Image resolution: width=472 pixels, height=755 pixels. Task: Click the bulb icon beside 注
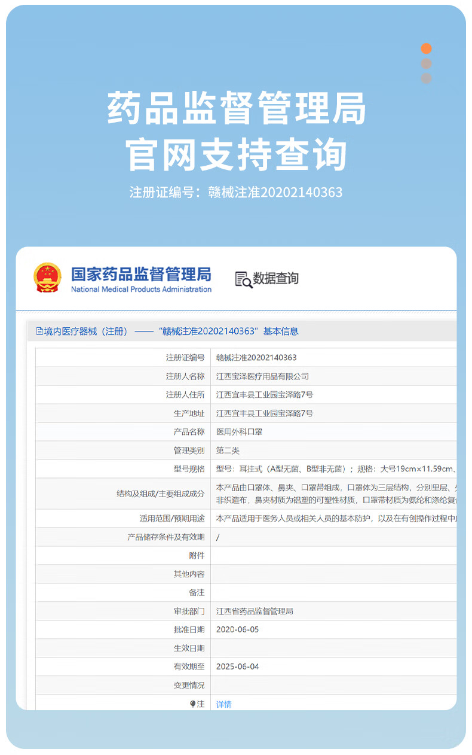pos(192,704)
